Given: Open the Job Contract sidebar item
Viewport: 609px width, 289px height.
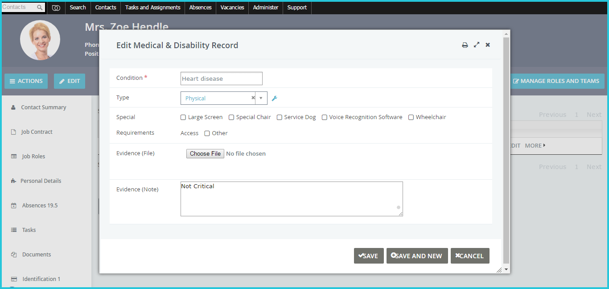Looking at the screenshot, I should coord(37,132).
